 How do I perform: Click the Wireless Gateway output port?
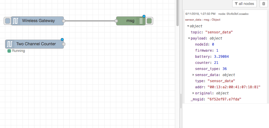tap(64, 21)
